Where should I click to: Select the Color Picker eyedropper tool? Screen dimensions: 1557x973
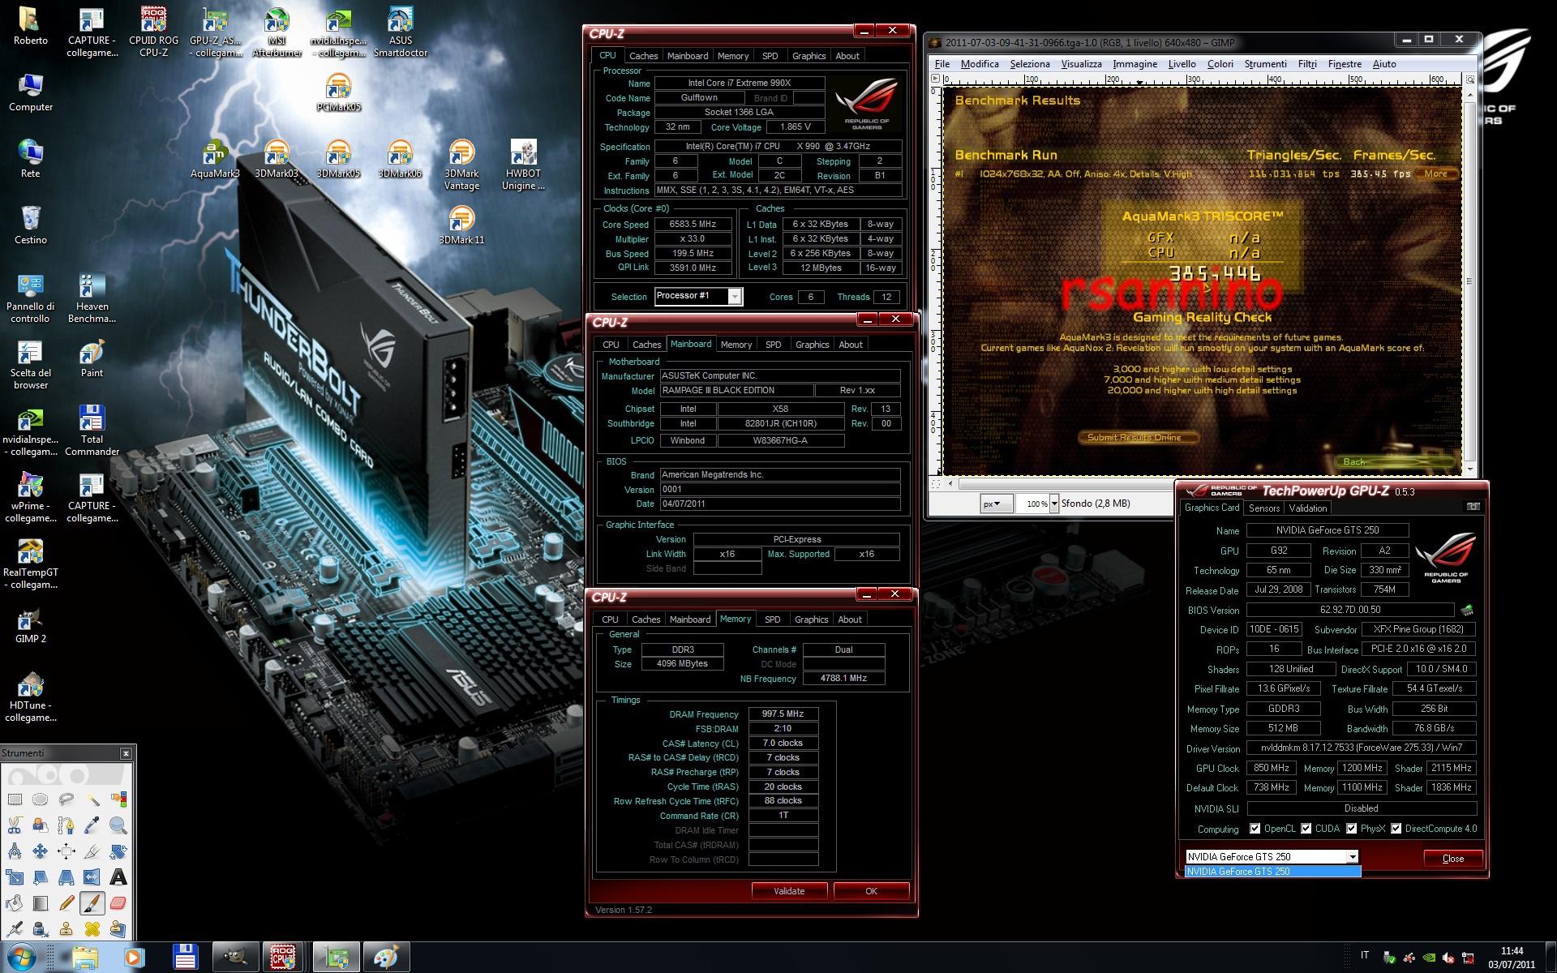click(92, 825)
